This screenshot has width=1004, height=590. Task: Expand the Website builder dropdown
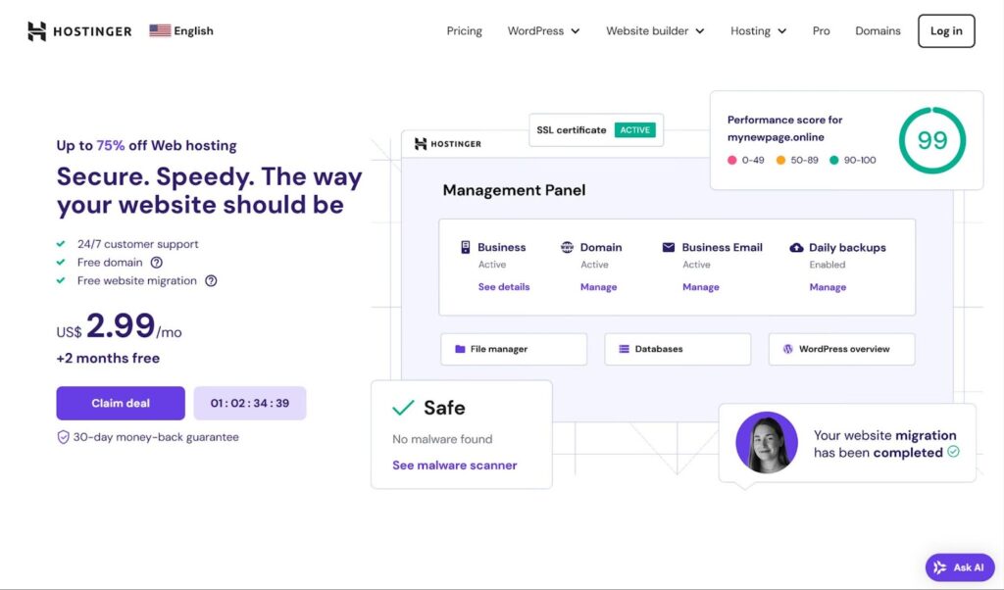[655, 31]
